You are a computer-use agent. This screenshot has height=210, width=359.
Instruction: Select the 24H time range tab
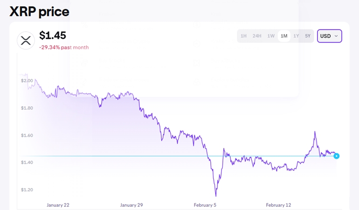[x=257, y=36]
